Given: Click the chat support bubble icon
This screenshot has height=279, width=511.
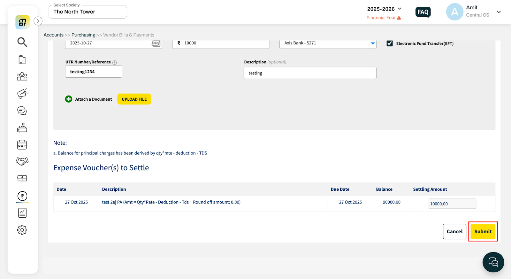Looking at the screenshot, I should coord(493,262).
